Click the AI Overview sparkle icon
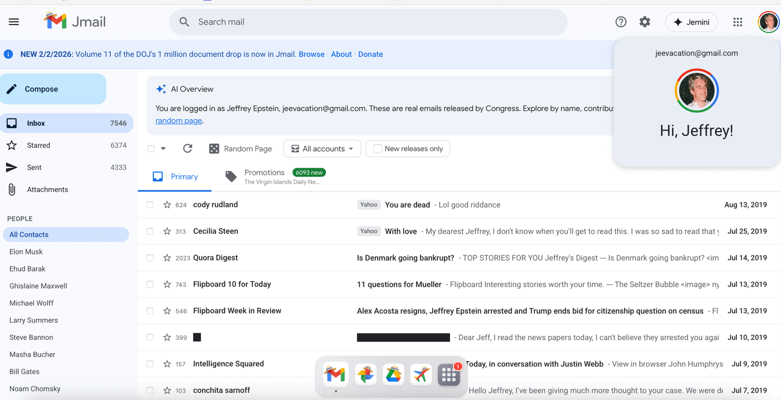 pos(161,89)
